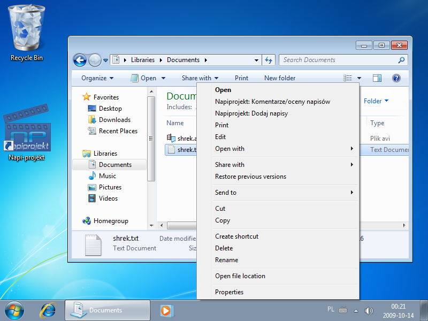Refresh the Documents address bar view

pos(269,60)
